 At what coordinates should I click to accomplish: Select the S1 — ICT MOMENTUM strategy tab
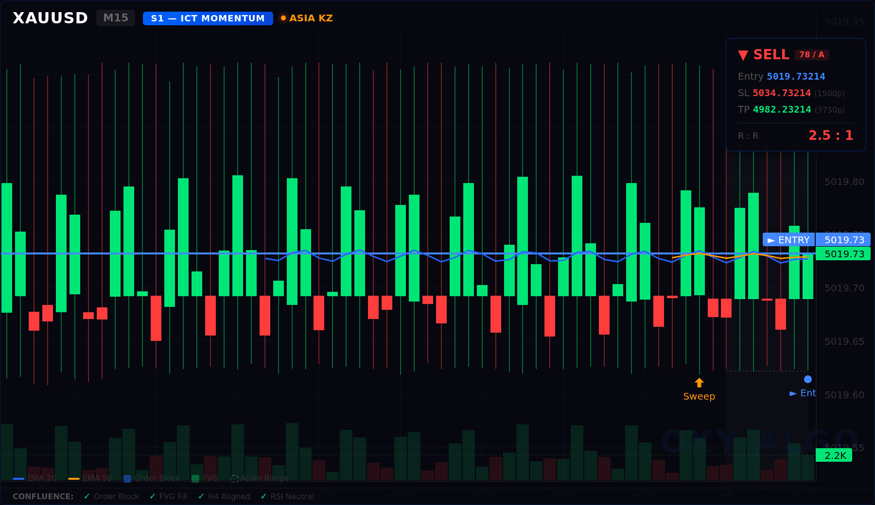click(207, 18)
